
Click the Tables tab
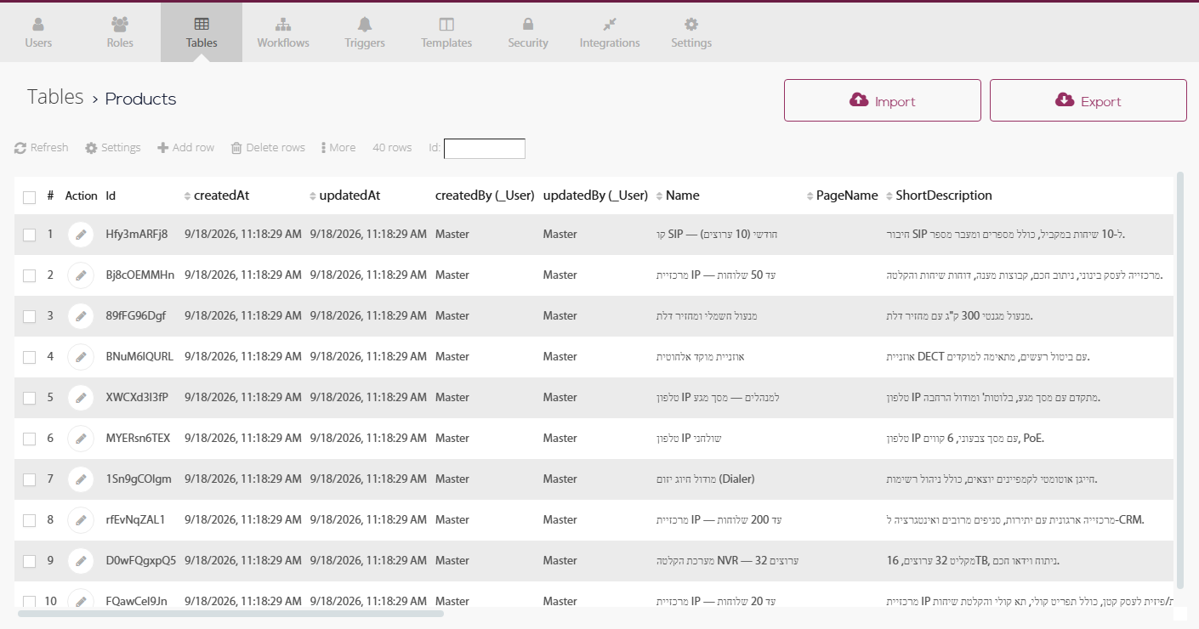pyautogui.click(x=202, y=32)
